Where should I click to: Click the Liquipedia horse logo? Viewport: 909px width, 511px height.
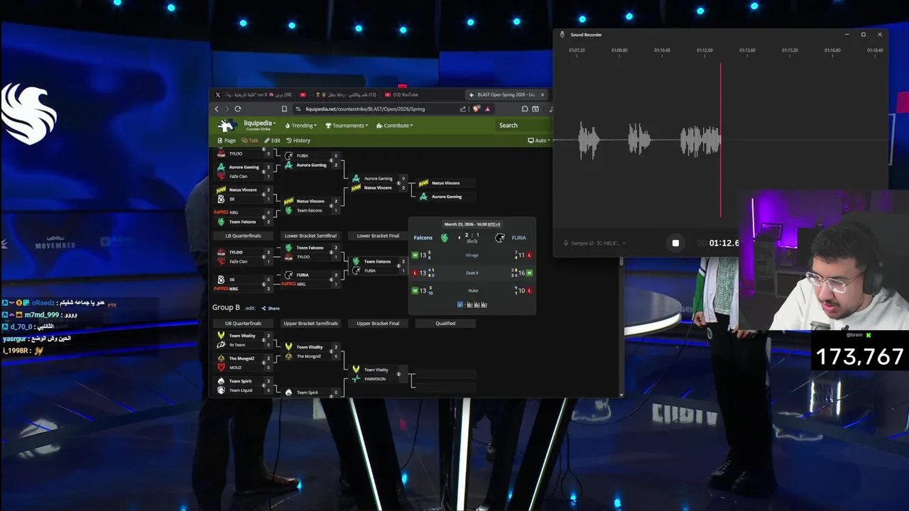pyautogui.click(x=226, y=126)
